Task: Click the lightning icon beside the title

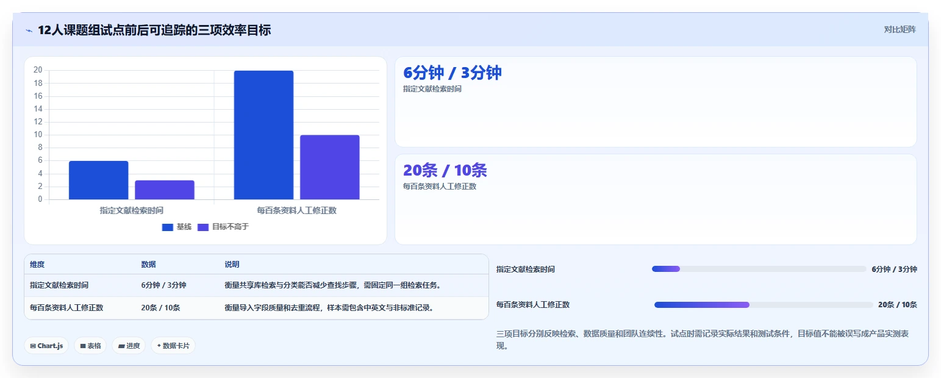Action: coord(29,30)
